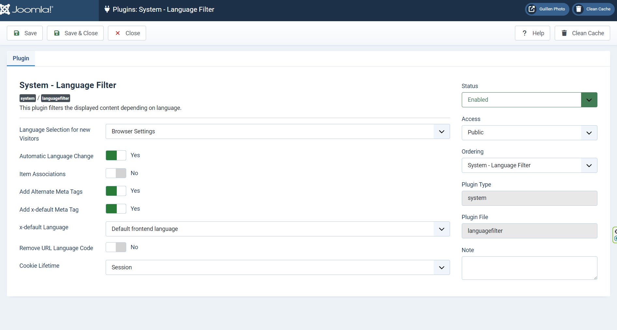Click the plug icon beside the Plugins title

click(x=107, y=9)
